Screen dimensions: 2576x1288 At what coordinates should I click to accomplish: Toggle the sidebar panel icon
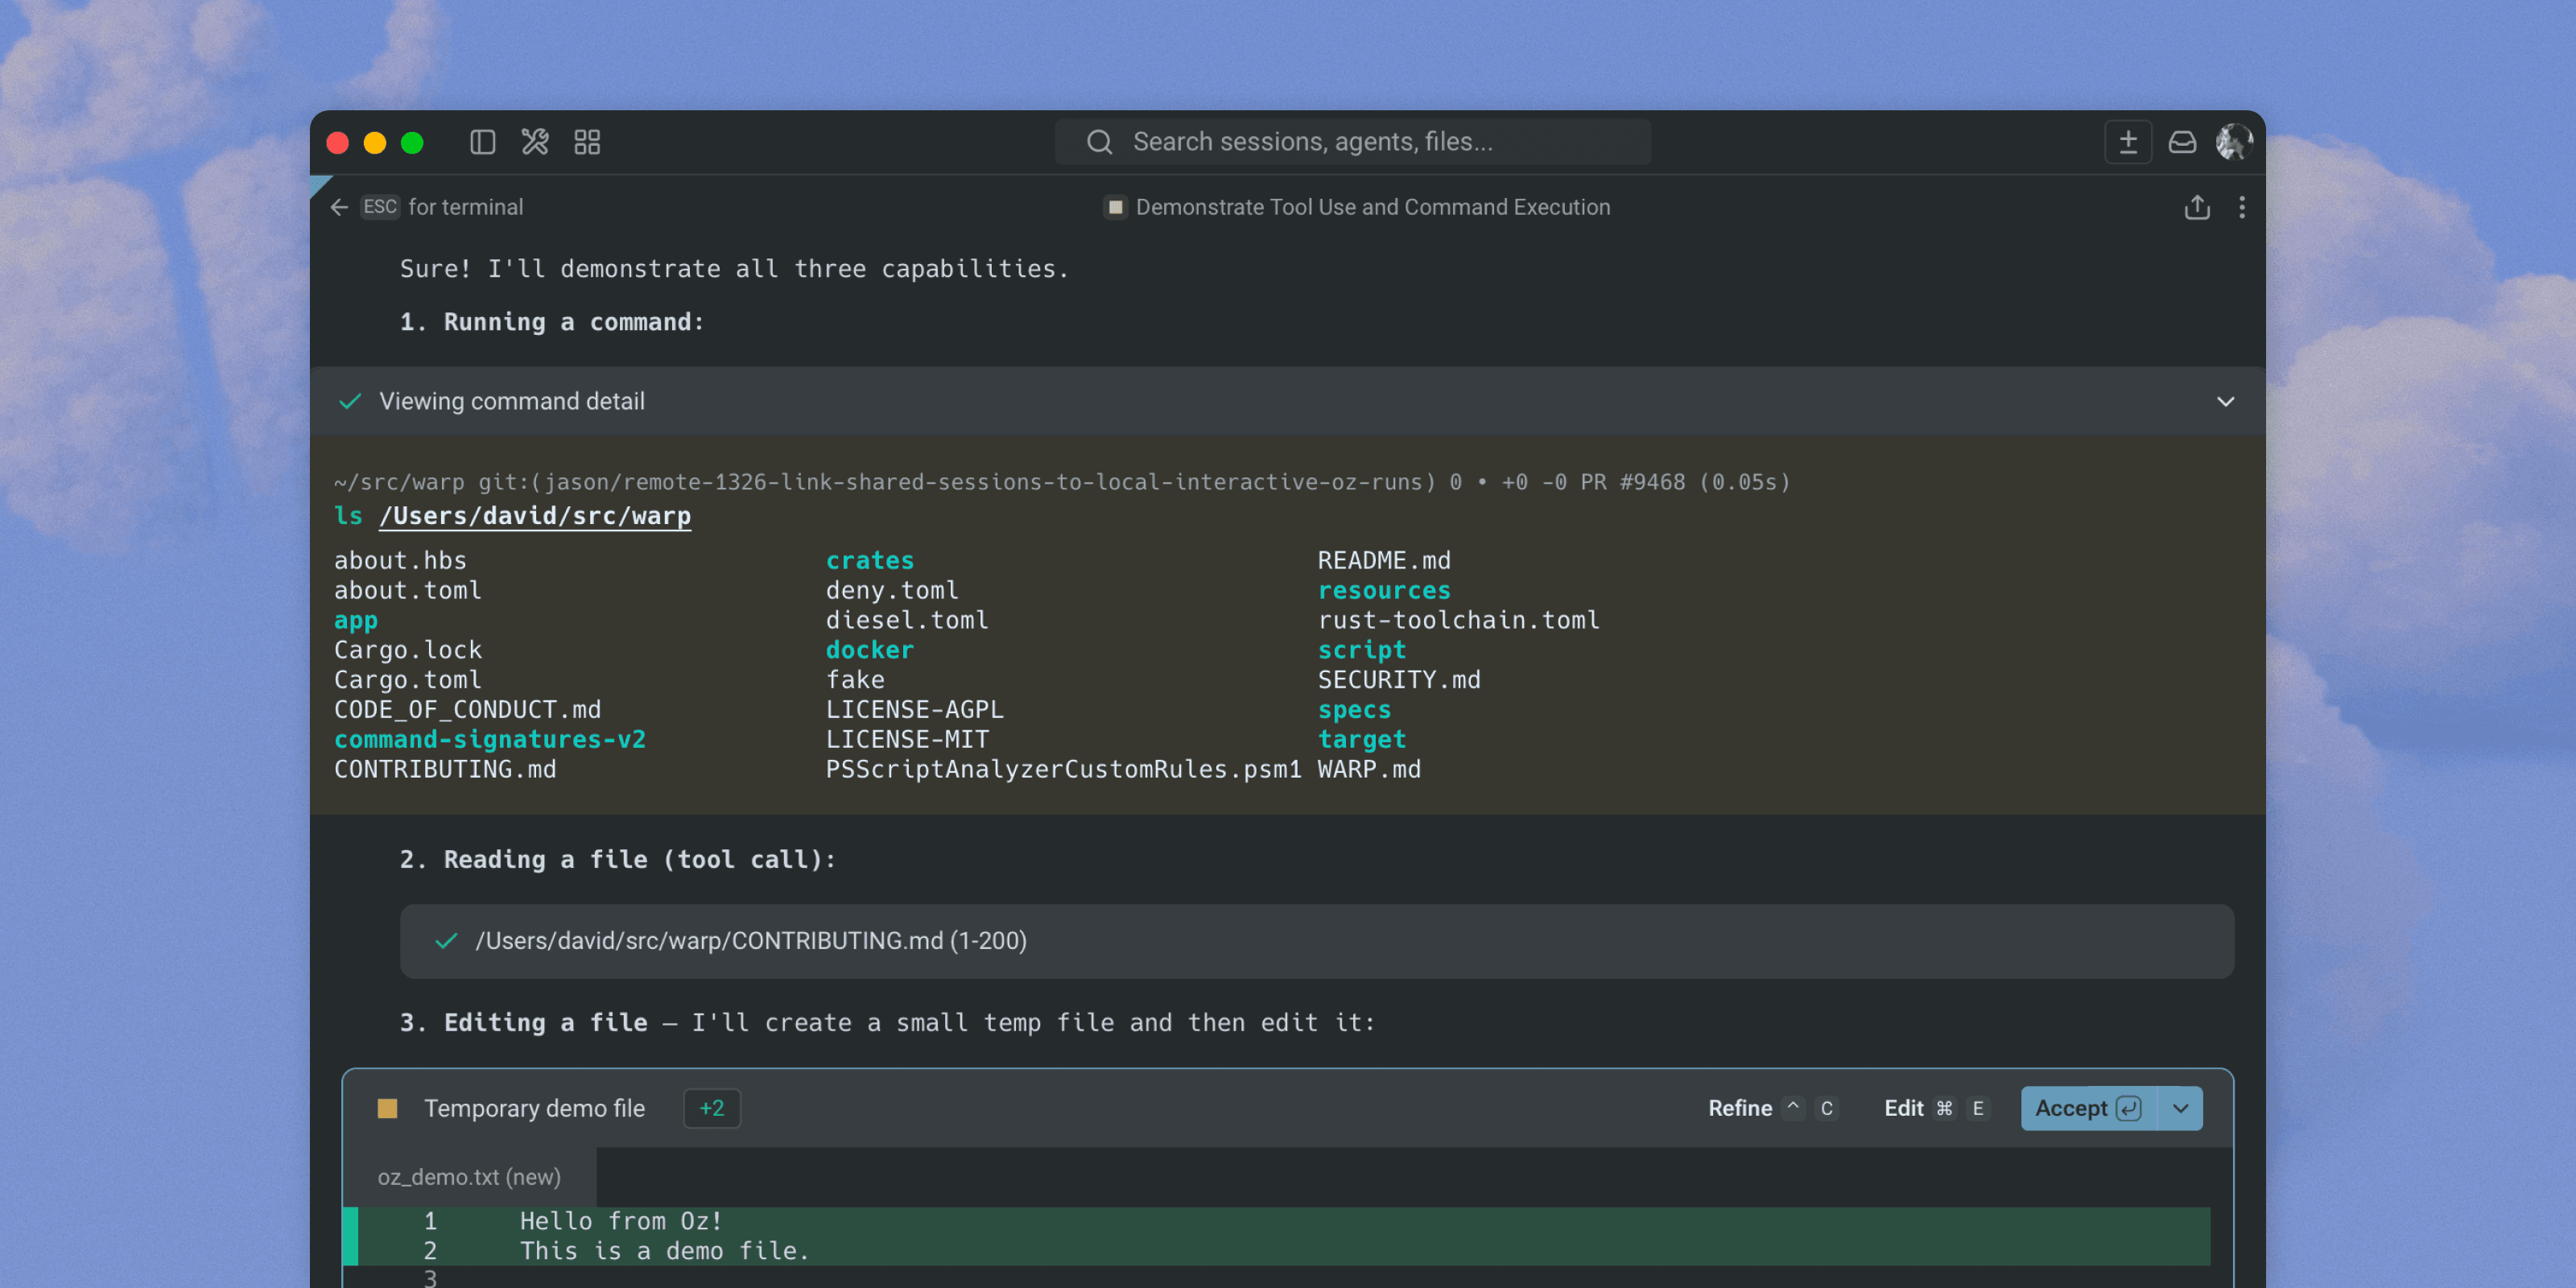pos(483,142)
